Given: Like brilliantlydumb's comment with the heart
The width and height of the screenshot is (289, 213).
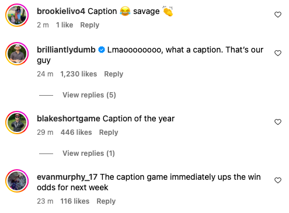Looking at the screenshot, I should point(278,53).
